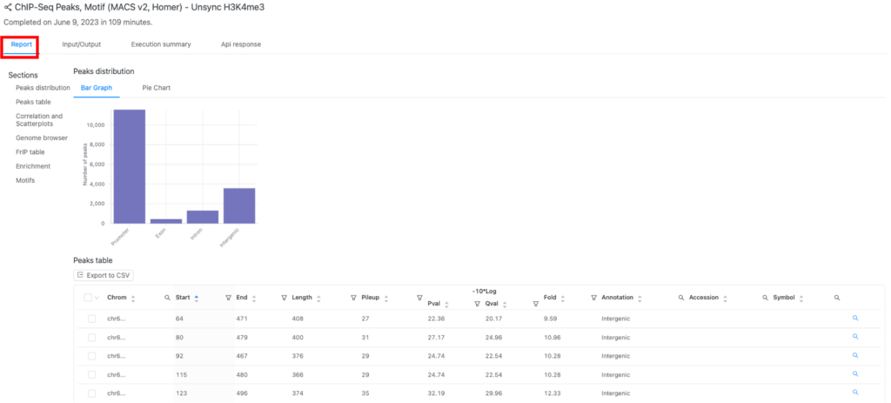Export the peaks table to CSV
The height and width of the screenshot is (403, 891).
[x=104, y=275]
